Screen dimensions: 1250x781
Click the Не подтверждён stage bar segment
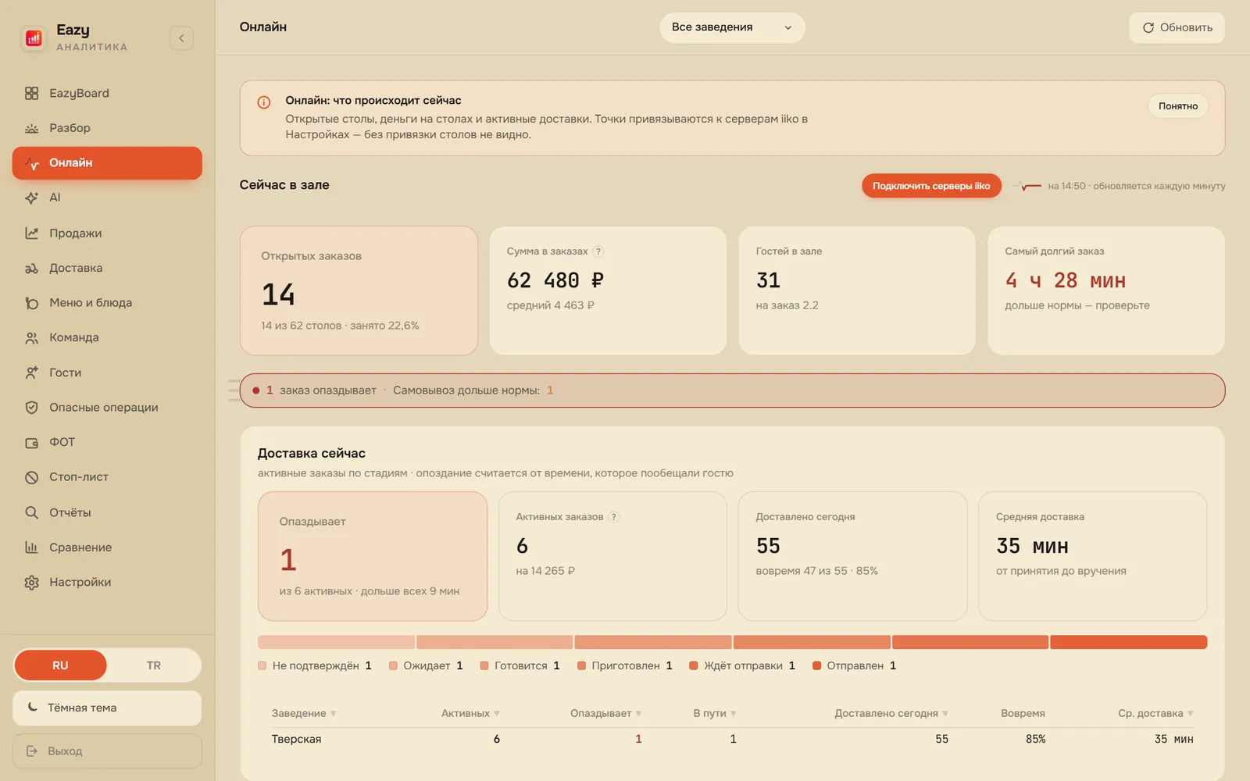(336, 642)
